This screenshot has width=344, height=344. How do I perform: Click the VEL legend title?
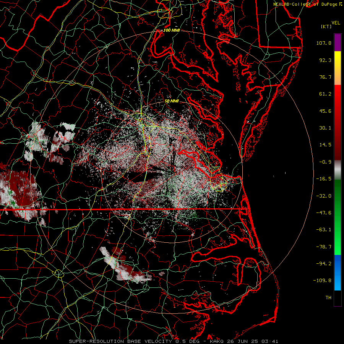[336, 23]
